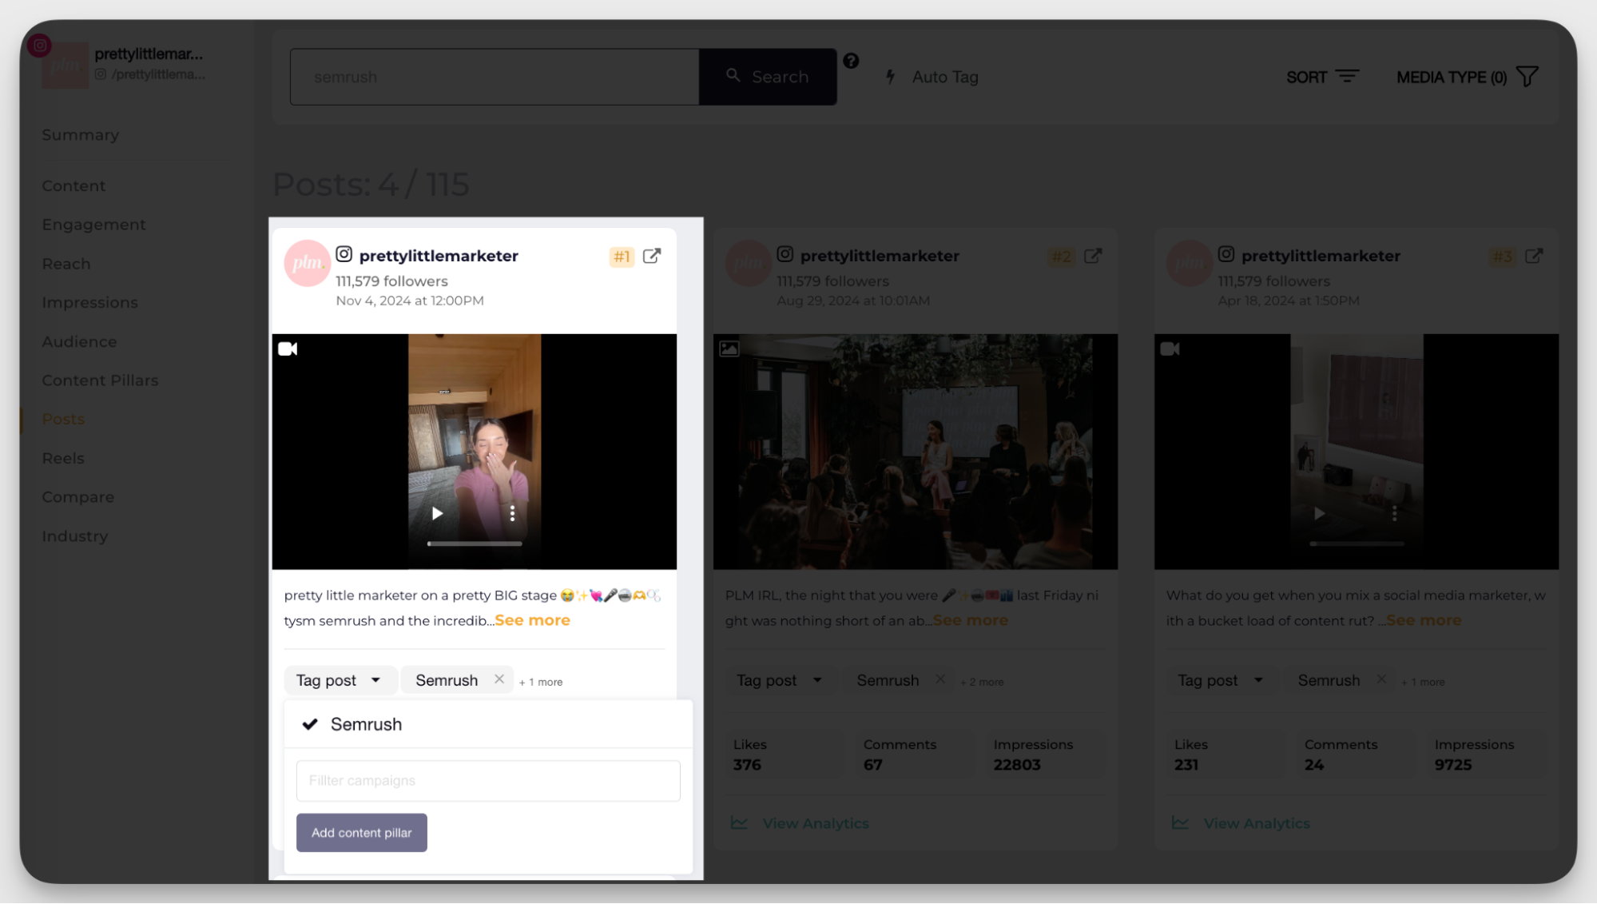Expand the Tag post dropdown on post #3
Screen dimensions: 1597x904
point(1221,680)
